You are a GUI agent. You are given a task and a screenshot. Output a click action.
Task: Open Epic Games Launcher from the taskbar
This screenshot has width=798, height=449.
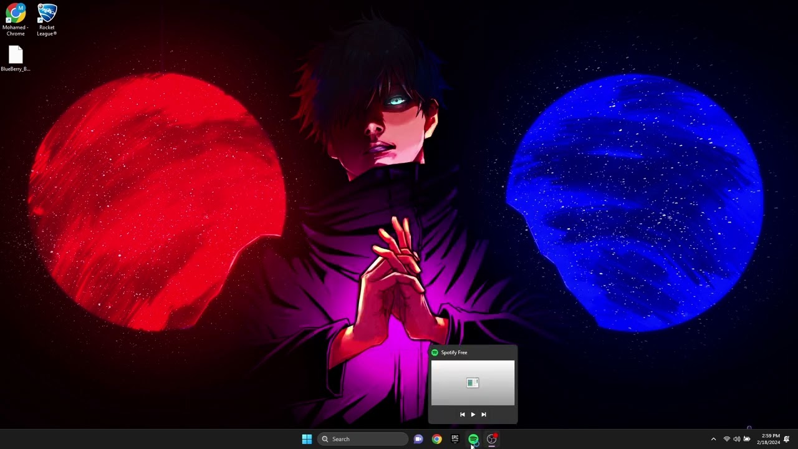455,439
